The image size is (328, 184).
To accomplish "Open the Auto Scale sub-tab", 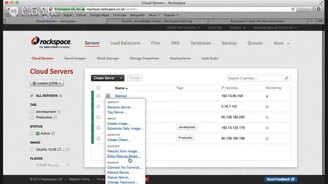I will (x=210, y=58).
